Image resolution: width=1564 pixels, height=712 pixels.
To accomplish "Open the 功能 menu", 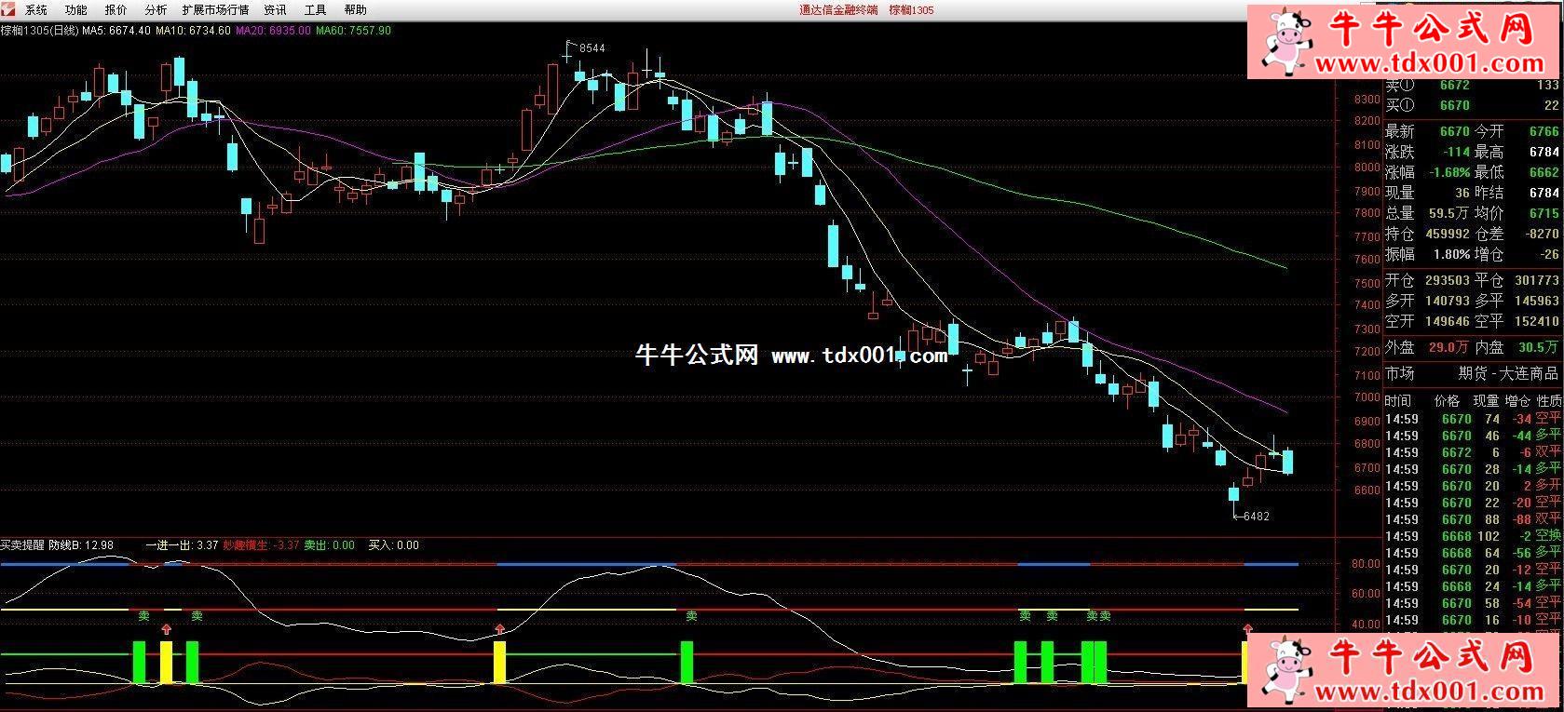I will 76,10.
